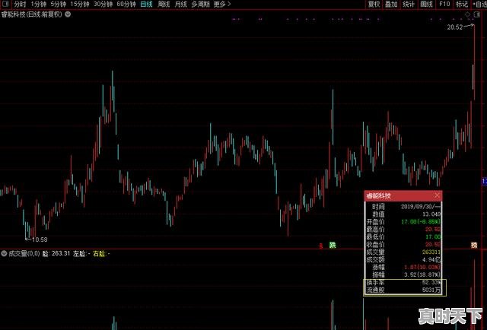487x330 pixels.
Task: Click the 振幅 3.52(18.87%) value
Action: [422, 274]
